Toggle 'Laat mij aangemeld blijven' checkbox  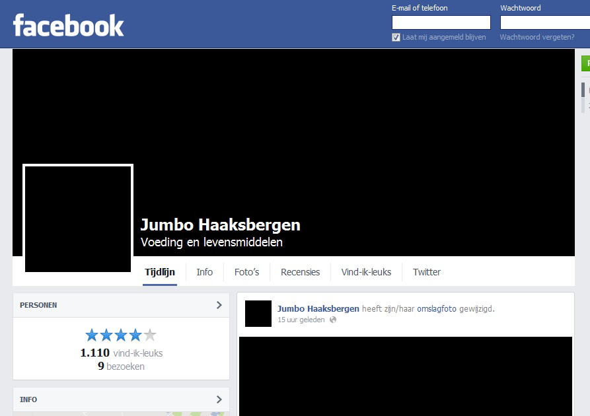[x=396, y=38]
